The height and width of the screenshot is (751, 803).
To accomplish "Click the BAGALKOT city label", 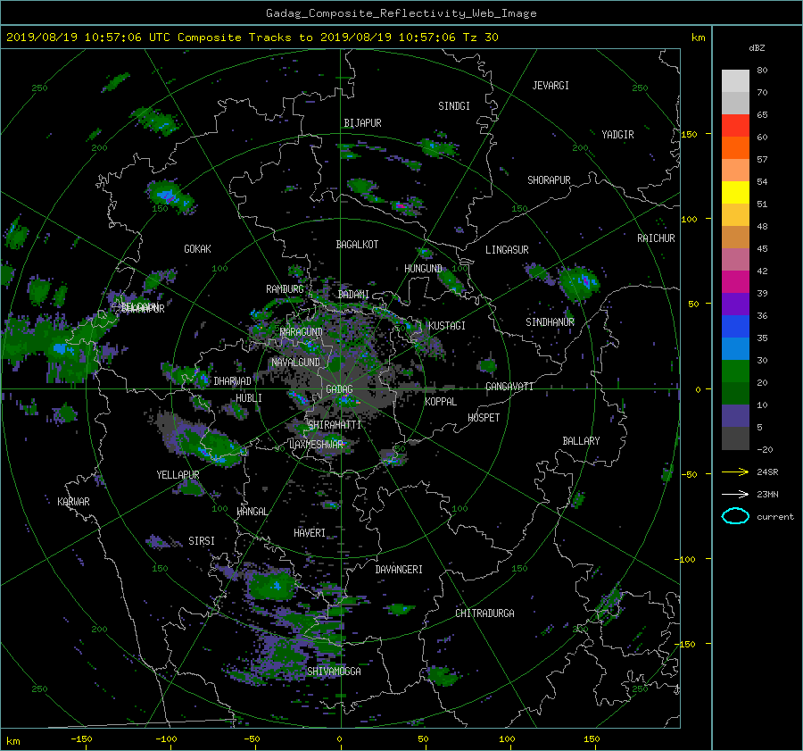I will pos(357,245).
